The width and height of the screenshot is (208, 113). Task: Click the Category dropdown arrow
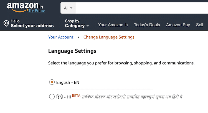tap(88, 26)
